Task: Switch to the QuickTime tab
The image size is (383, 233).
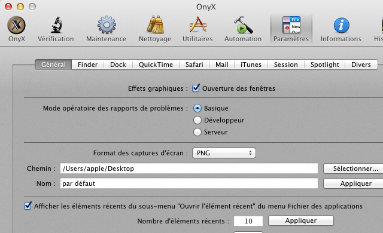Action: click(156, 65)
